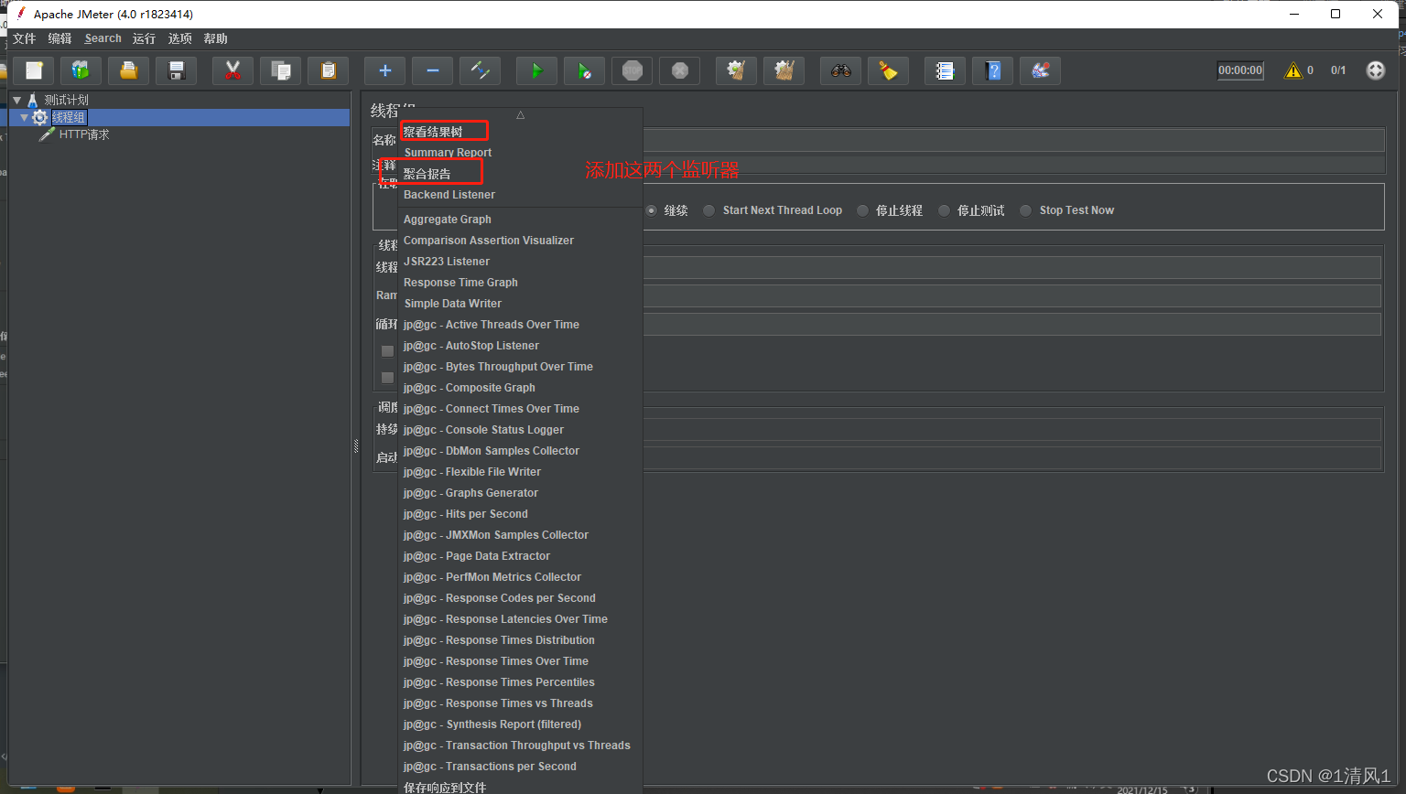The image size is (1406, 794).
Task: Click the warning triangle error counter icon
Action: (x=1293, y=70)
